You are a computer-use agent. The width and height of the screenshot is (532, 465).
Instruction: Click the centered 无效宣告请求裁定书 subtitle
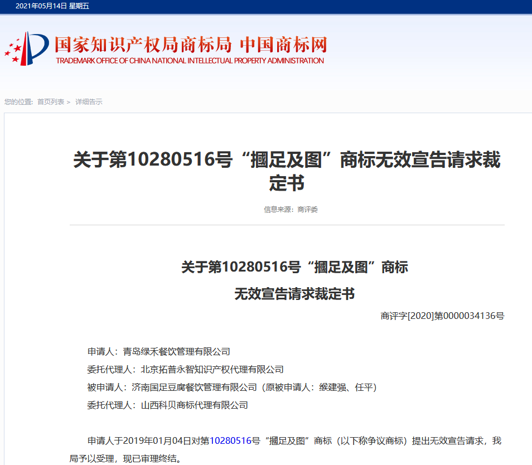click(294, 294)
